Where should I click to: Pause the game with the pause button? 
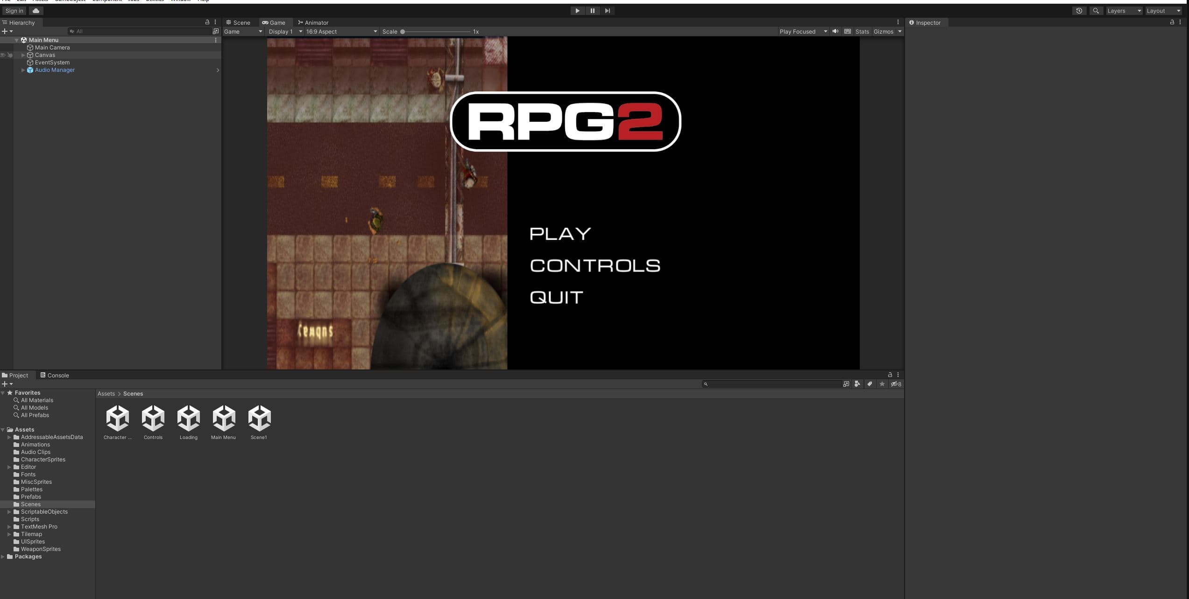[592, 11]
